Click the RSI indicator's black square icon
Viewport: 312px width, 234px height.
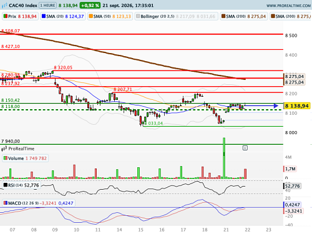[6, 185]
